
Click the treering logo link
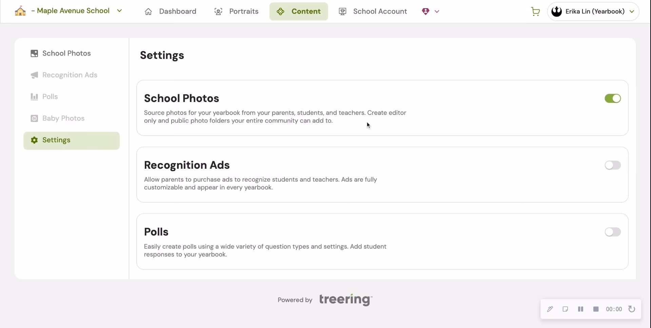(x=346, y=300)
